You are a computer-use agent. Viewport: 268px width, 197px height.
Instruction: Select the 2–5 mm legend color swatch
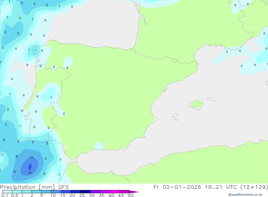pyautogui.click(x=36, y=192)
